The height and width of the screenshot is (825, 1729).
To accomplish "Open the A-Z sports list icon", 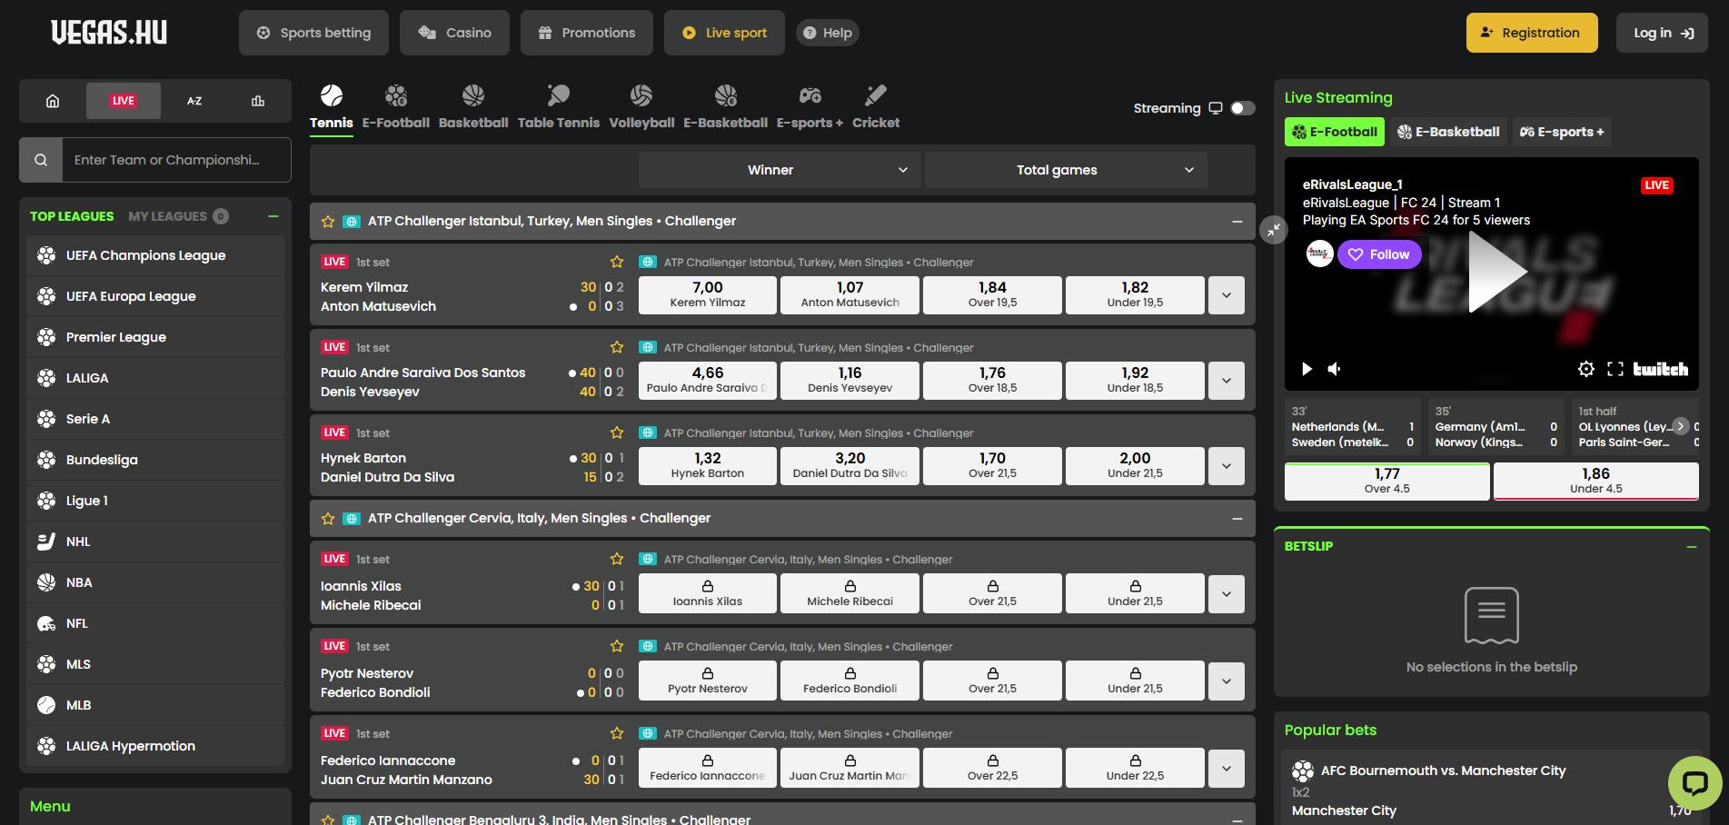I will click(x=194, y=101).
